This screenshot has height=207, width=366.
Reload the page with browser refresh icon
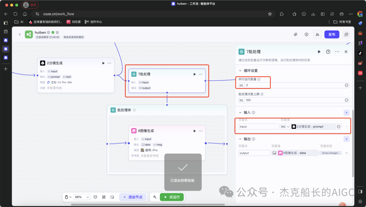[15, 14]
